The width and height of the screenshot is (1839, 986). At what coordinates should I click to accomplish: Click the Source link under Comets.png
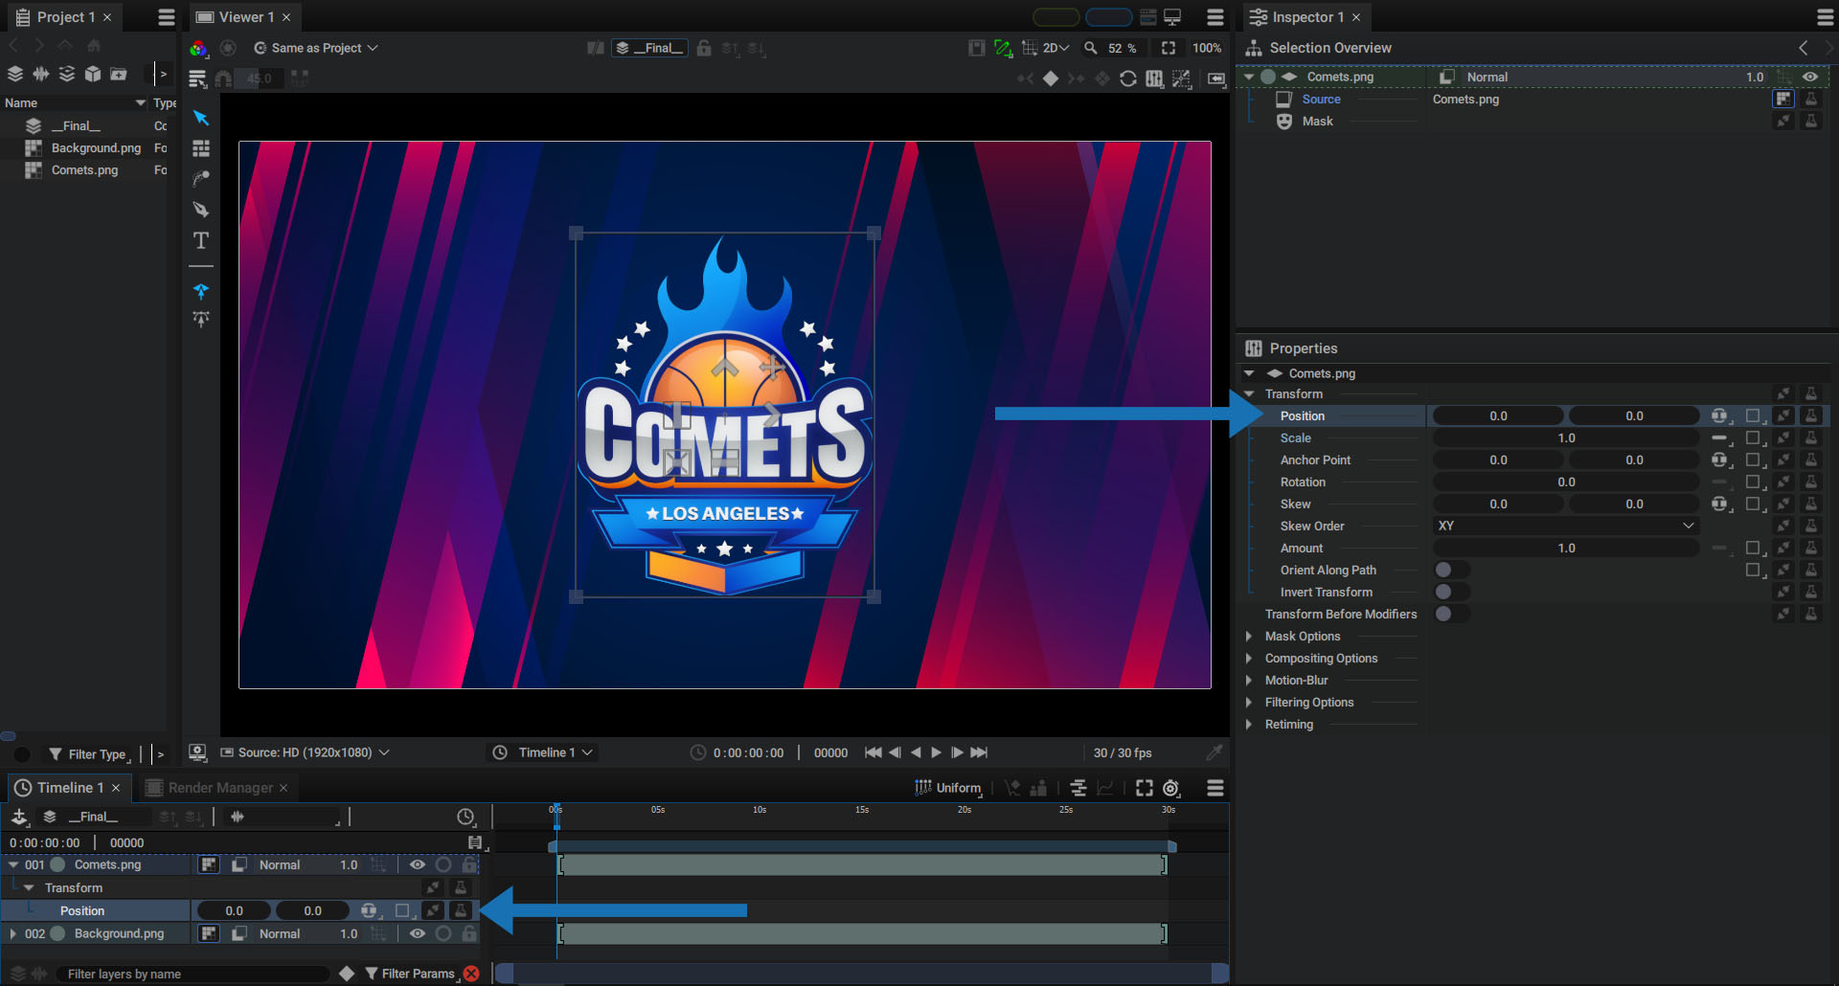1321,99
